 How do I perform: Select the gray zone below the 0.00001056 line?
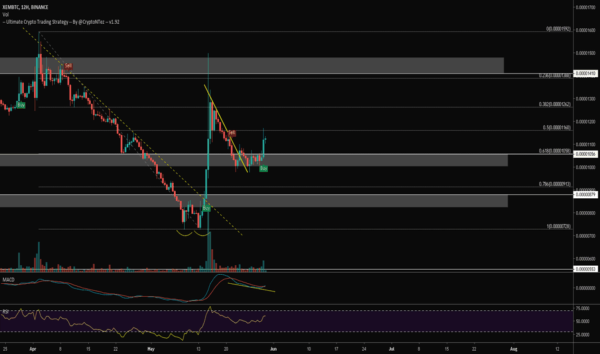254,160
